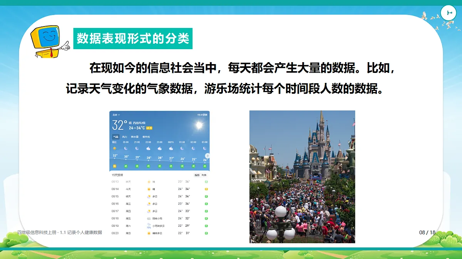This screenshot has height=259, width=462.
Task: Click the sun icon for 08/20 周日
Action: tap(149, 233)
